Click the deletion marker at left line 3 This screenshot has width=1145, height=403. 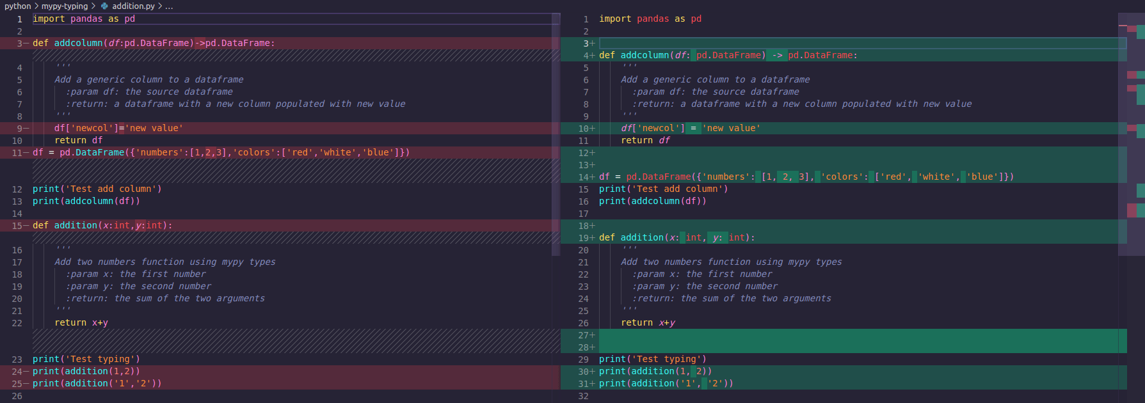[x=26, y=43]
